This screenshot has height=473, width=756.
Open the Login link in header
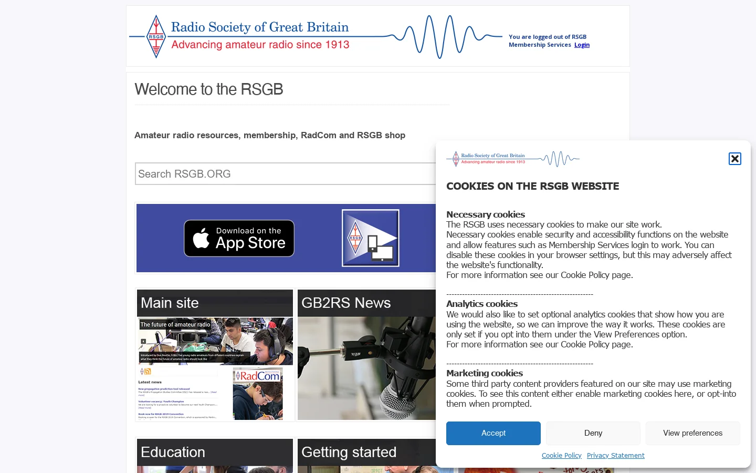582,45
